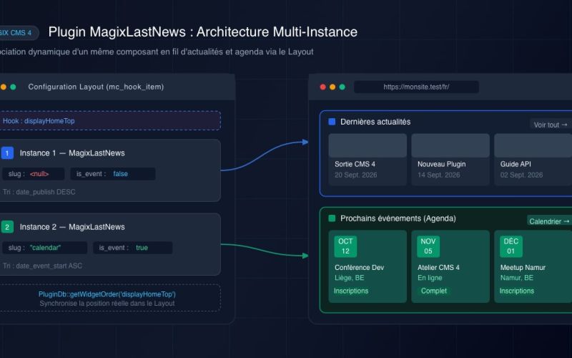Click the OCT 12 date badge
Screen dimensions: 572x358
pyautogui.click(x=345, y=246)
